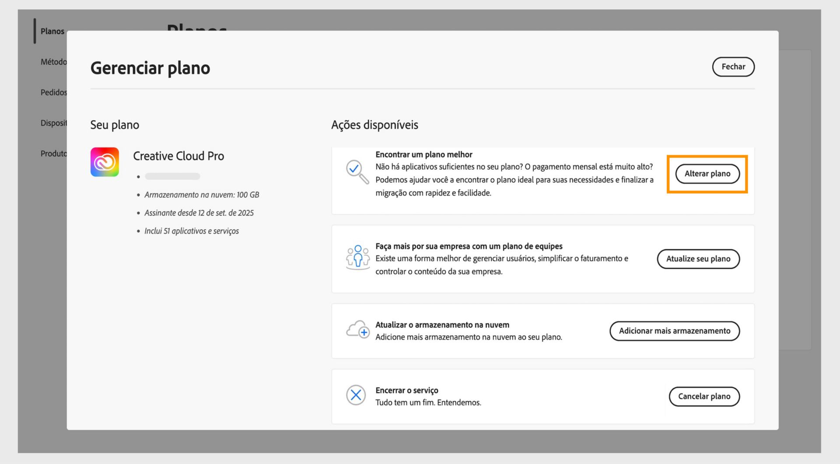The width and height of the screenshot is (840, 464).
Task: Click the Gerenciar plano title
Action: tap(150, 67)
